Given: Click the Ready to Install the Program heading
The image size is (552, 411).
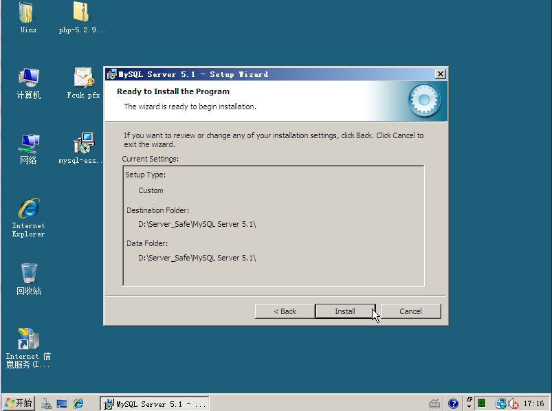Looking at the screenshot, I should tap(173, 91).
